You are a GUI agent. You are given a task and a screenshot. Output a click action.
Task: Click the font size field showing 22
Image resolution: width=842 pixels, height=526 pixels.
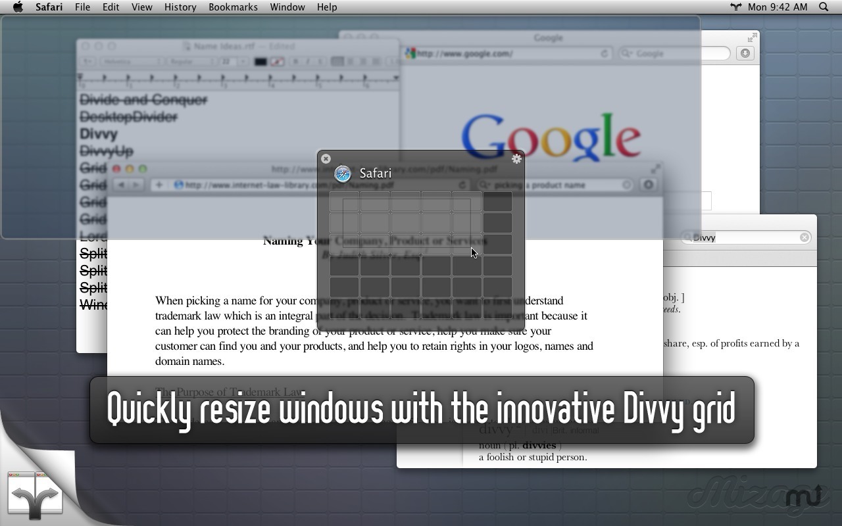pos(227,62)
